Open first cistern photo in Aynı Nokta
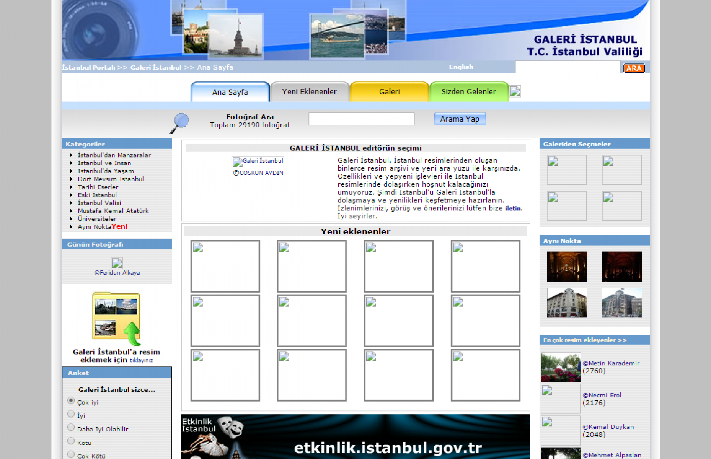The height and width of the screenshot is (459, 711). [566, 267]
